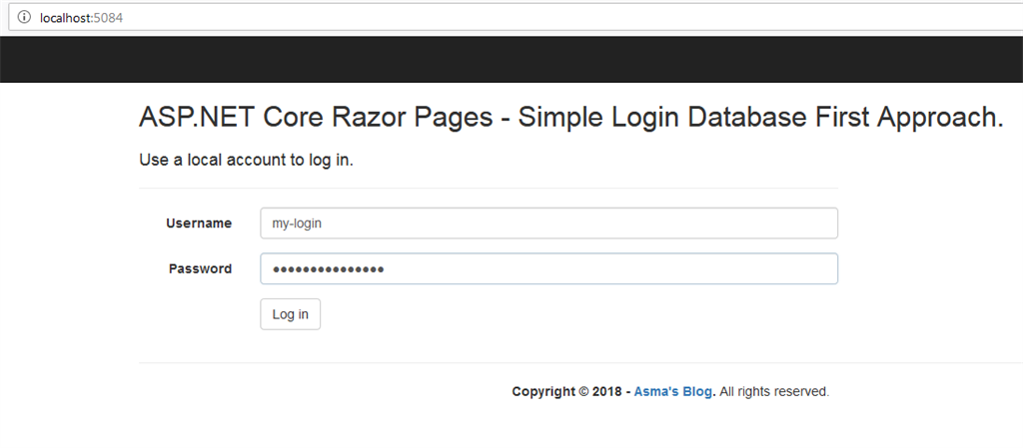Click the dark top navigation bar

pyautogui.click(x=511, y=60)
